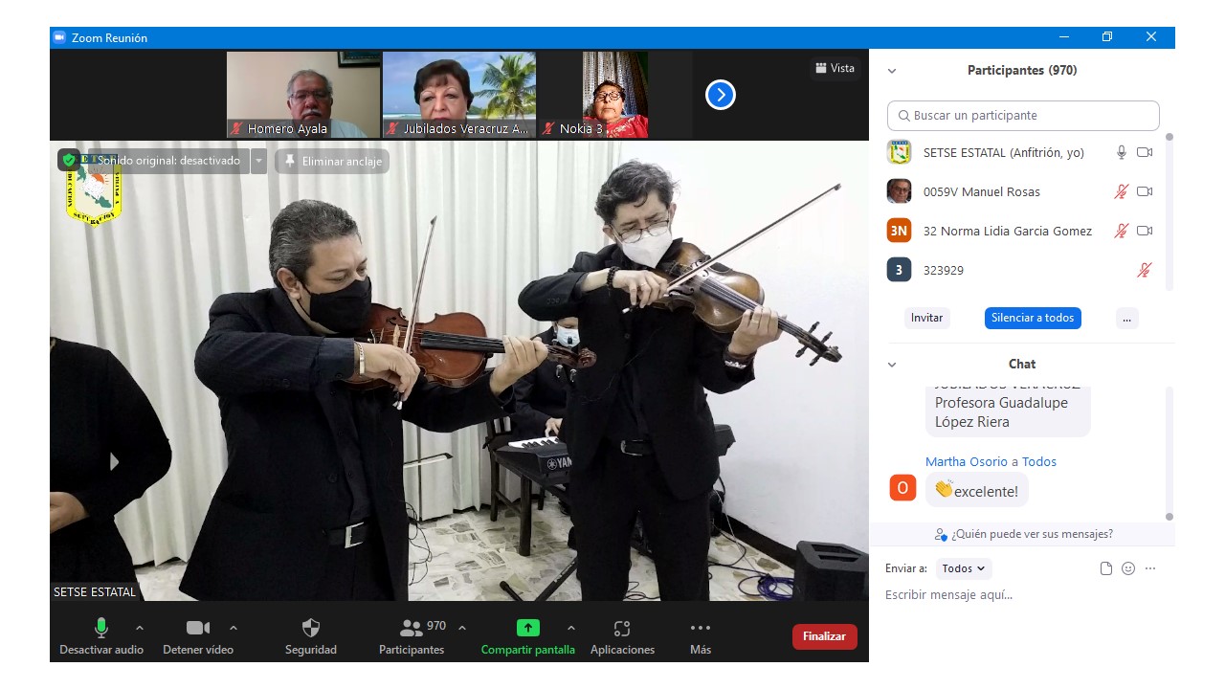Click 32 Norma Lidia Garcia Gomez camera icon
The height and width of the screenshot is (689, 1225).
coord(1145,231)
